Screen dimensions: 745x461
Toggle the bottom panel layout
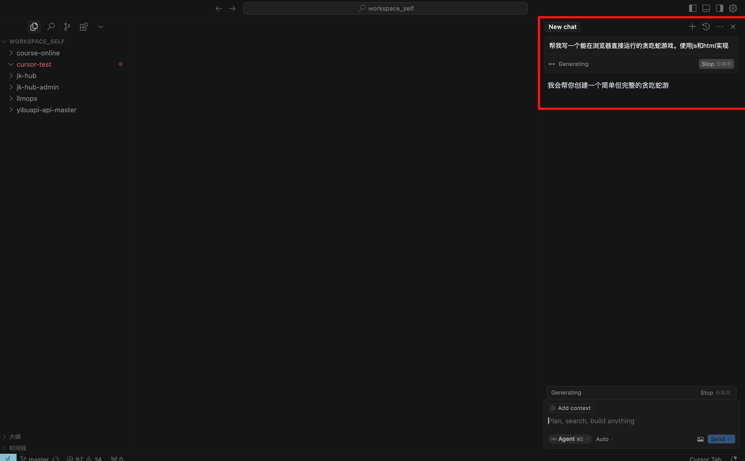pyautogui.click(x=706, y=8)
